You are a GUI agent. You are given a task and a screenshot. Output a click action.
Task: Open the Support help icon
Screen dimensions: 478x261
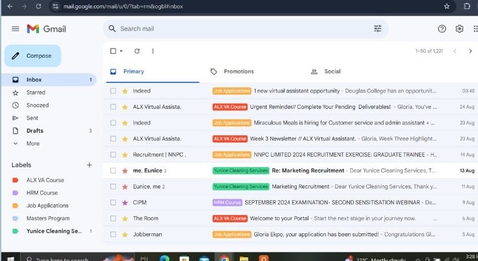(442, 28)
